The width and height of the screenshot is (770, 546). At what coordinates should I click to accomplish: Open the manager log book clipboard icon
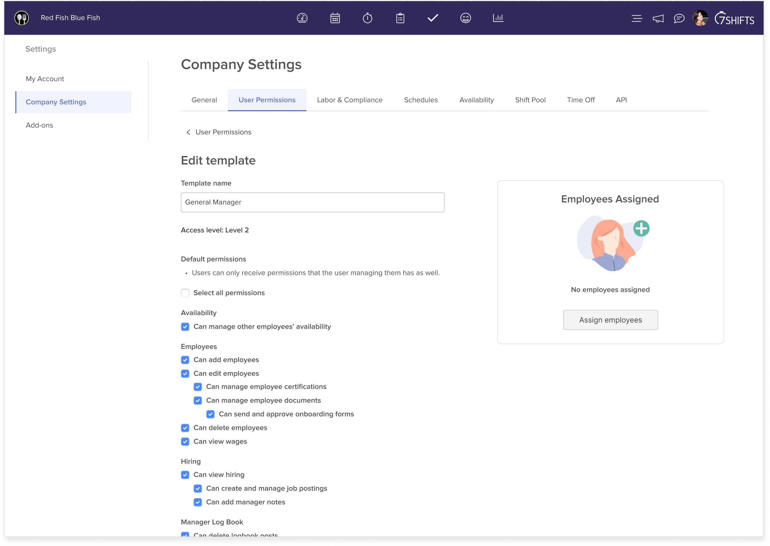click(400, 18)
